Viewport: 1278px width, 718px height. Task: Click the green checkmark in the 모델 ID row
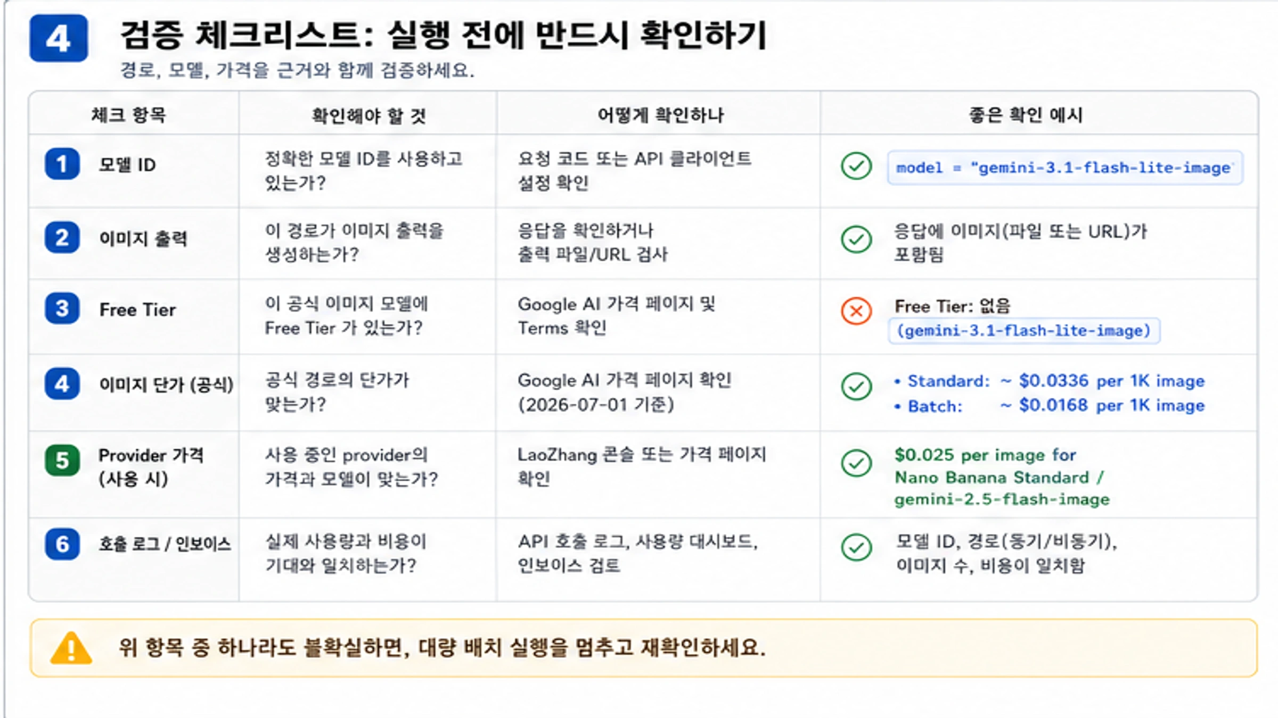[x=856, y=166]
